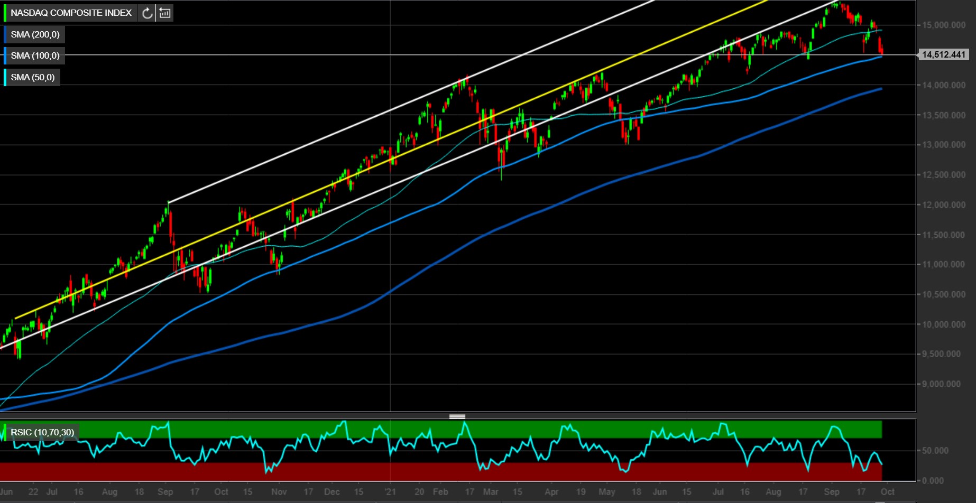Image resolution: width=976 pixels, height=503 pixels.
Task: Click the Oct label at date axis end
Action: [887, 492]
